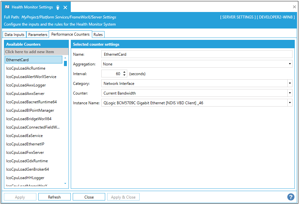The image size is (299, 205).
Task: Select IcoCpuLoadFwxServer counter
Action: click(25, 153)
